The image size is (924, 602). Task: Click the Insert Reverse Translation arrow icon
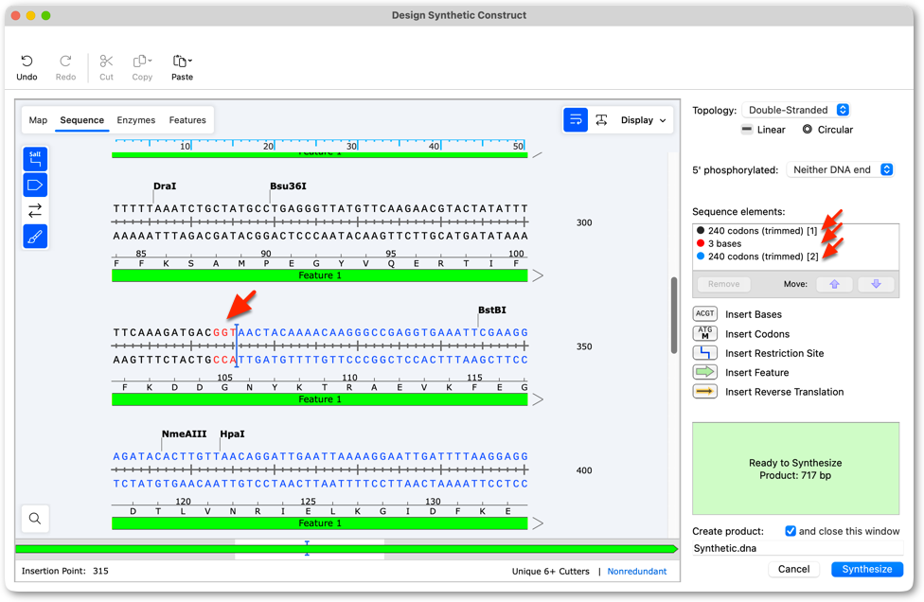point(704,392)
